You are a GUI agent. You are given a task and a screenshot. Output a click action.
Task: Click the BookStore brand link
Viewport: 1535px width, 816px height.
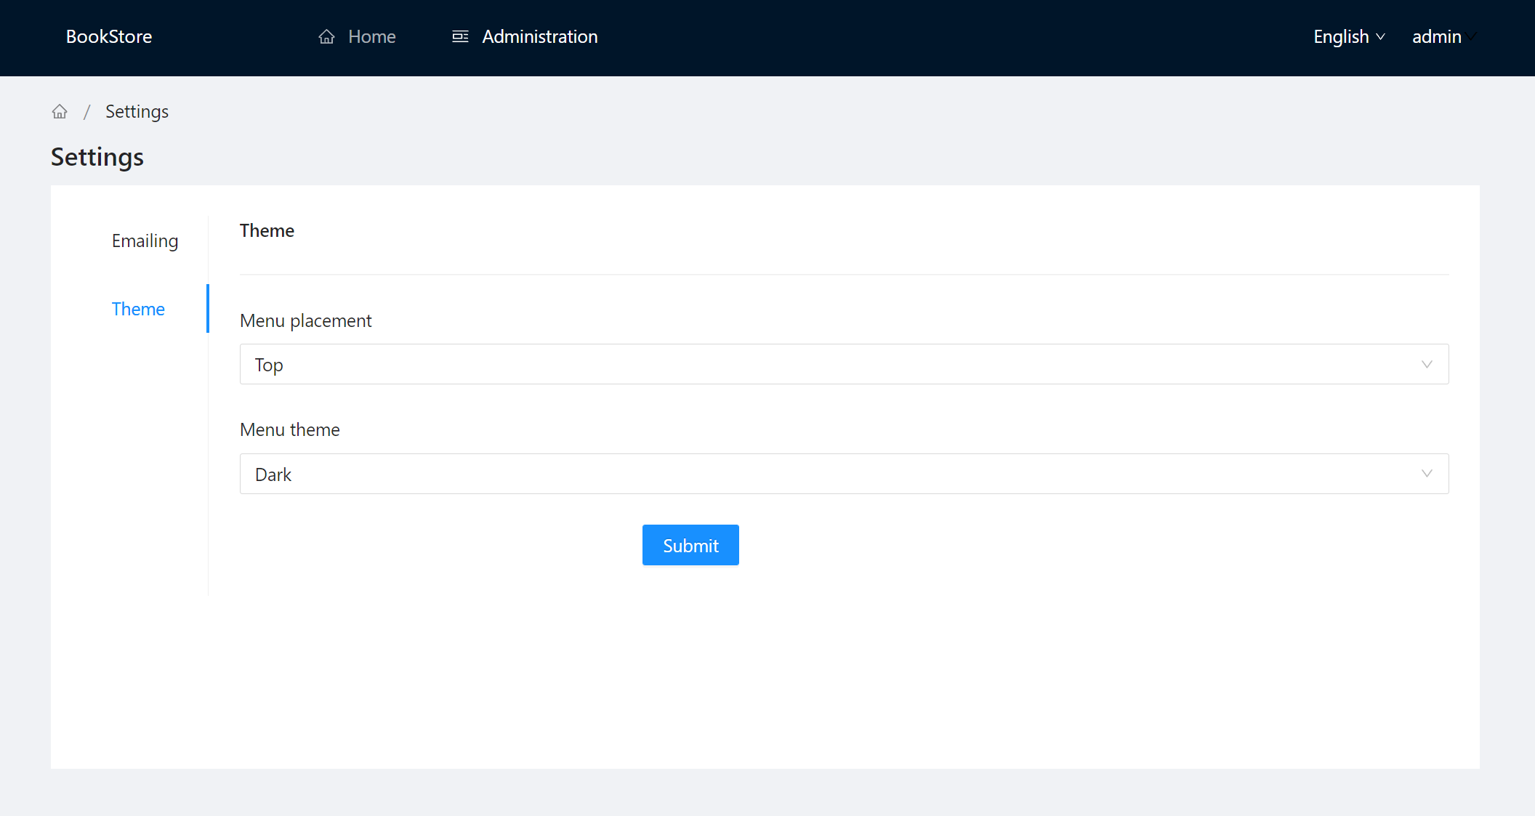click(109, 36)
